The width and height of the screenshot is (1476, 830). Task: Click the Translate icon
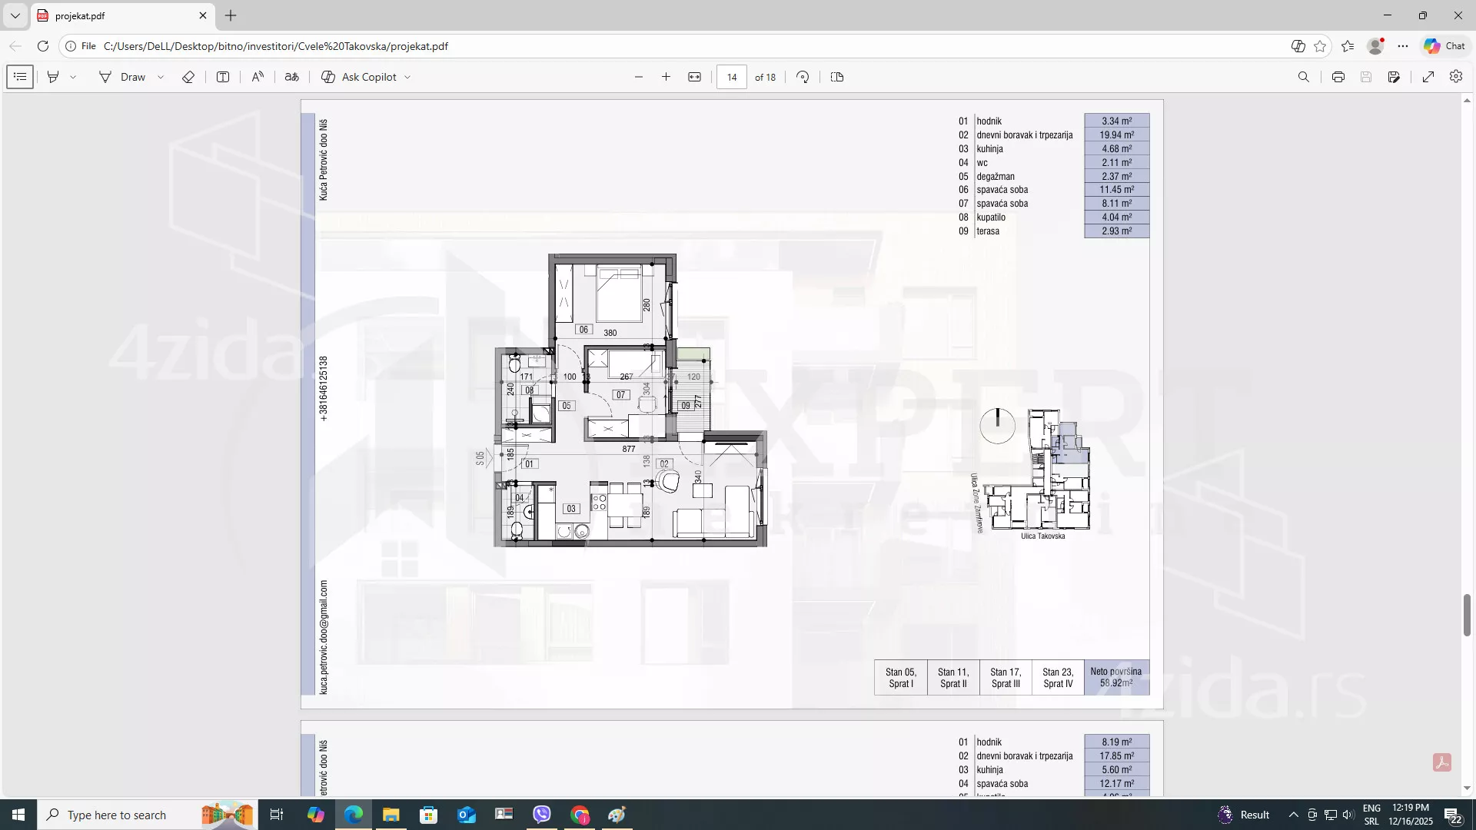291,77
